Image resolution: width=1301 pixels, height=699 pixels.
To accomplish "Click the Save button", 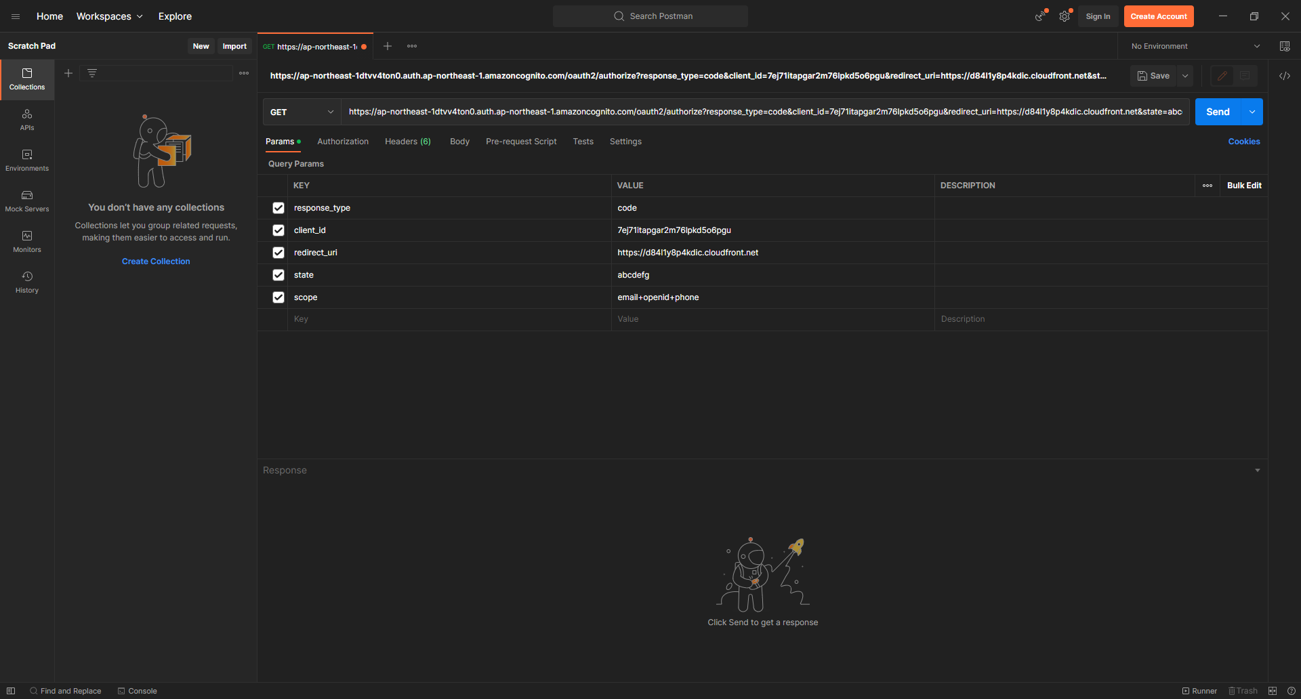I will [x=1153, y=76].
